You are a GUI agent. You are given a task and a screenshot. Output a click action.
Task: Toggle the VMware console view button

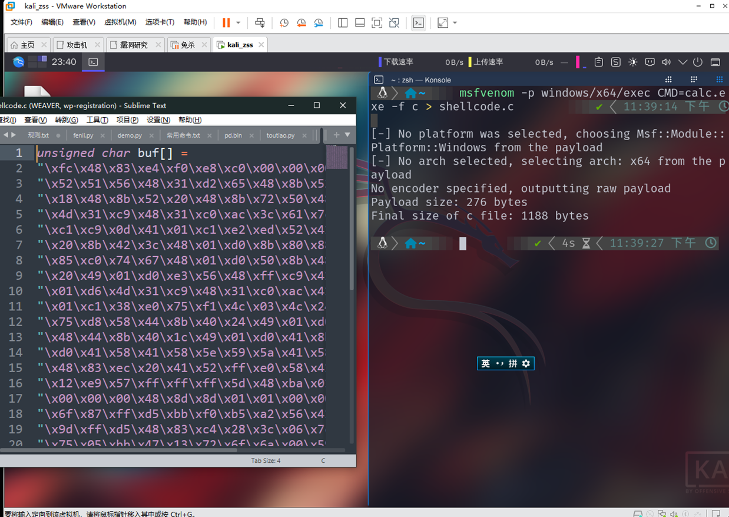(x=418, y=23)
